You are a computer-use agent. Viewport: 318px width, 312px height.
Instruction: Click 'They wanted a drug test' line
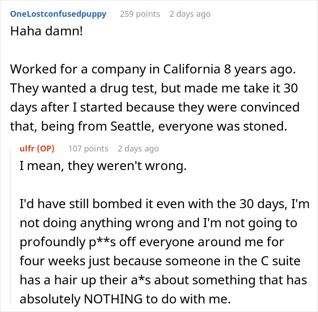pos(154,88)
